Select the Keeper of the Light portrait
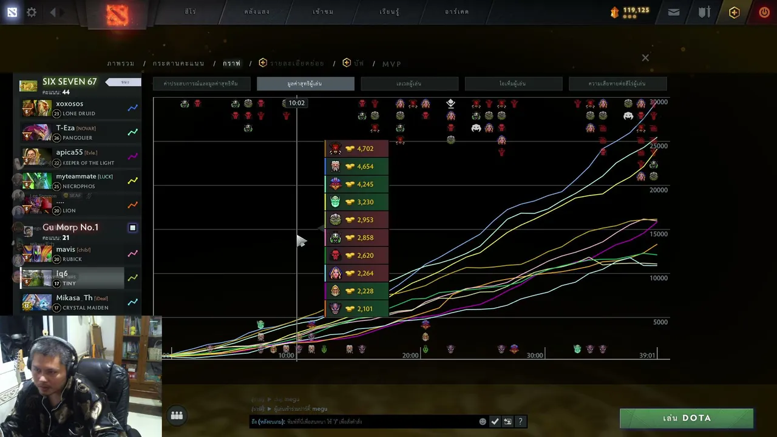The width and height of the screenshot is (777, 437). click(36, 157)
